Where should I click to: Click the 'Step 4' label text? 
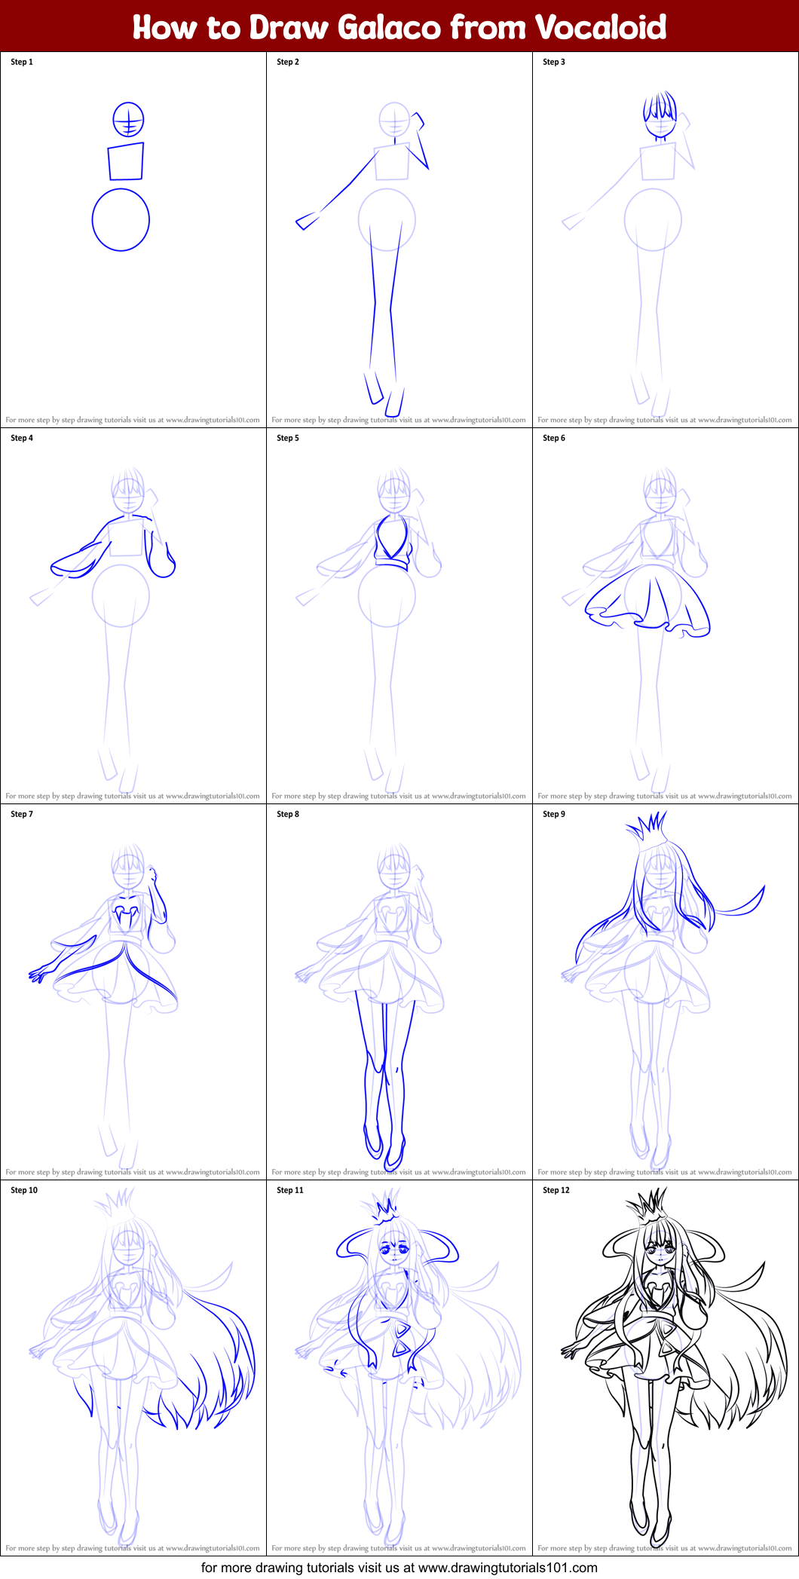coord(22,438)
